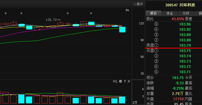The height and width of the screenshot is (105, 202).
Task: Click rightmost asterisk event marker
Action: pos(91,13)
